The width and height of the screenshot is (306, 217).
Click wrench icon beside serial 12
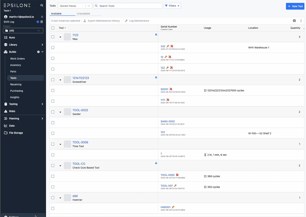click(166, 57)
